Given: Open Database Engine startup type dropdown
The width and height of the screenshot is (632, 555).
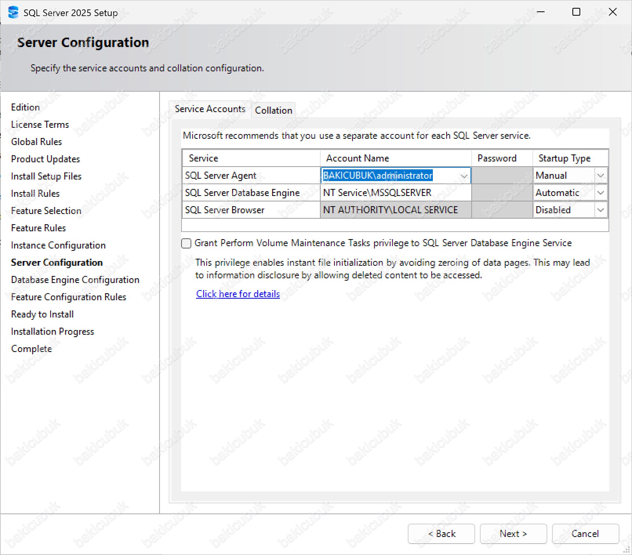Looking at the screenshot, I should [600, 193].
